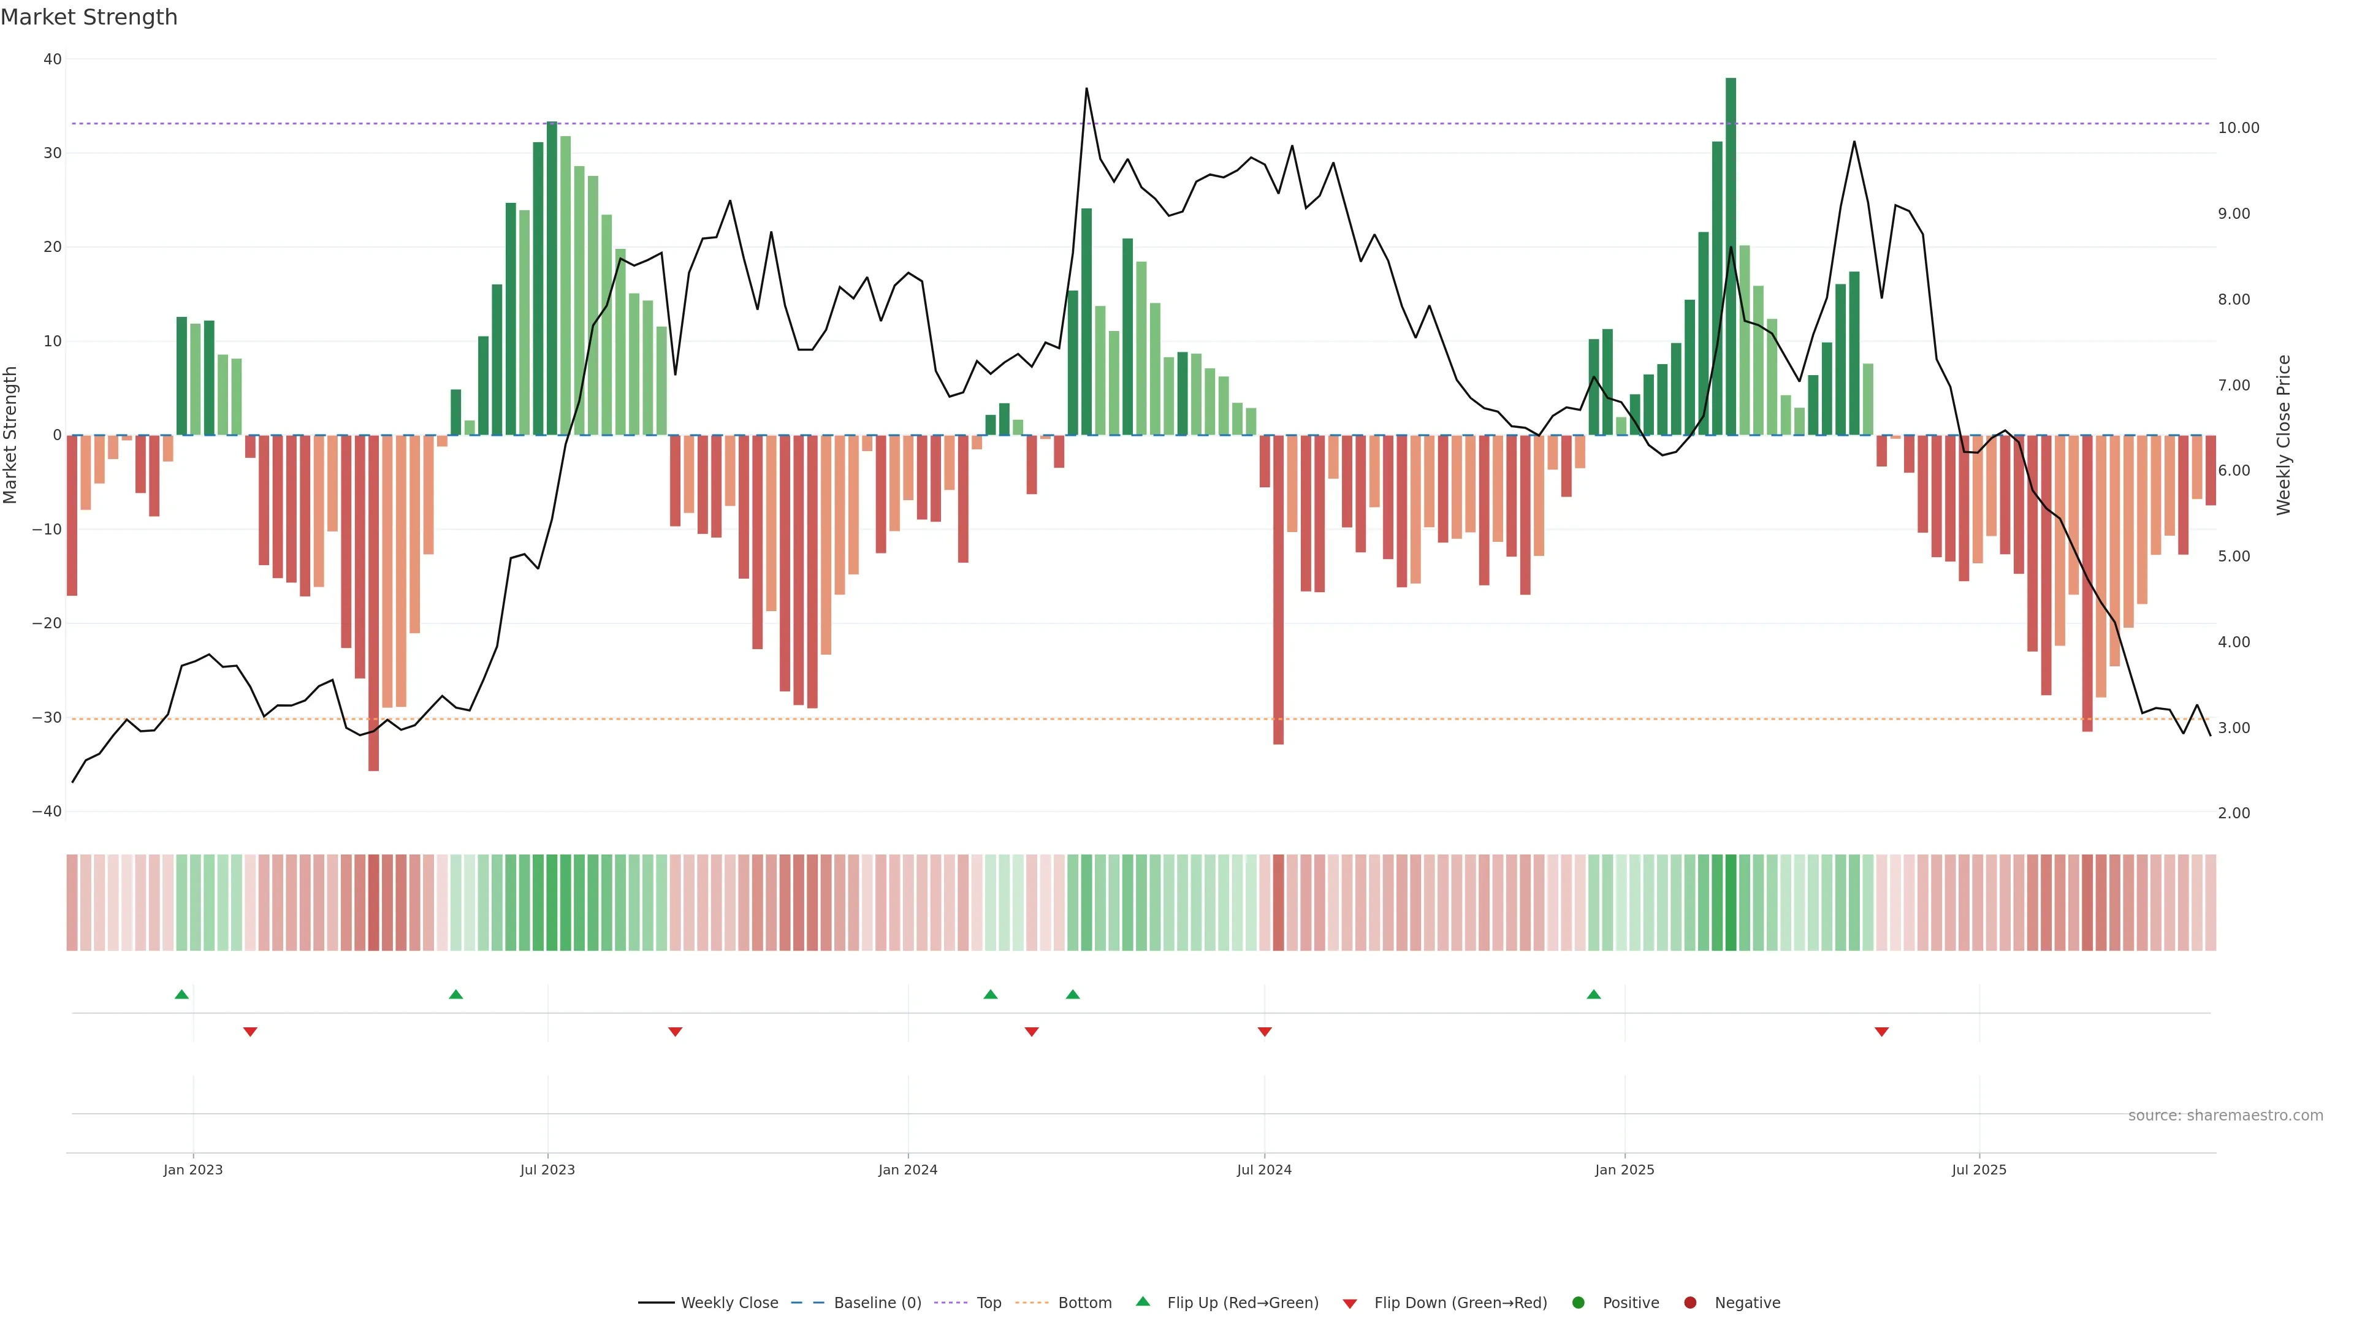The image size is (2354, 1324).
Task: Click the Jul 2025 x-axis label
Action: [x=1978, y=1170]
